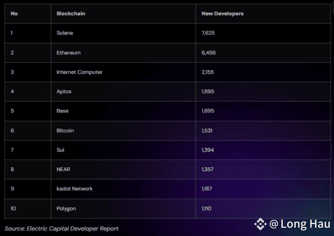Select the NEAR row name
The image size is (334, 236).
[63, 169]
